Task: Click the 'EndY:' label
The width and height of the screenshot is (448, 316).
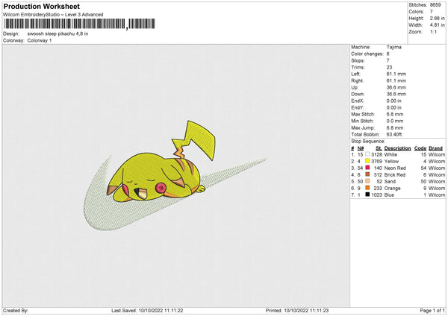Action: (x=358, y=107)
